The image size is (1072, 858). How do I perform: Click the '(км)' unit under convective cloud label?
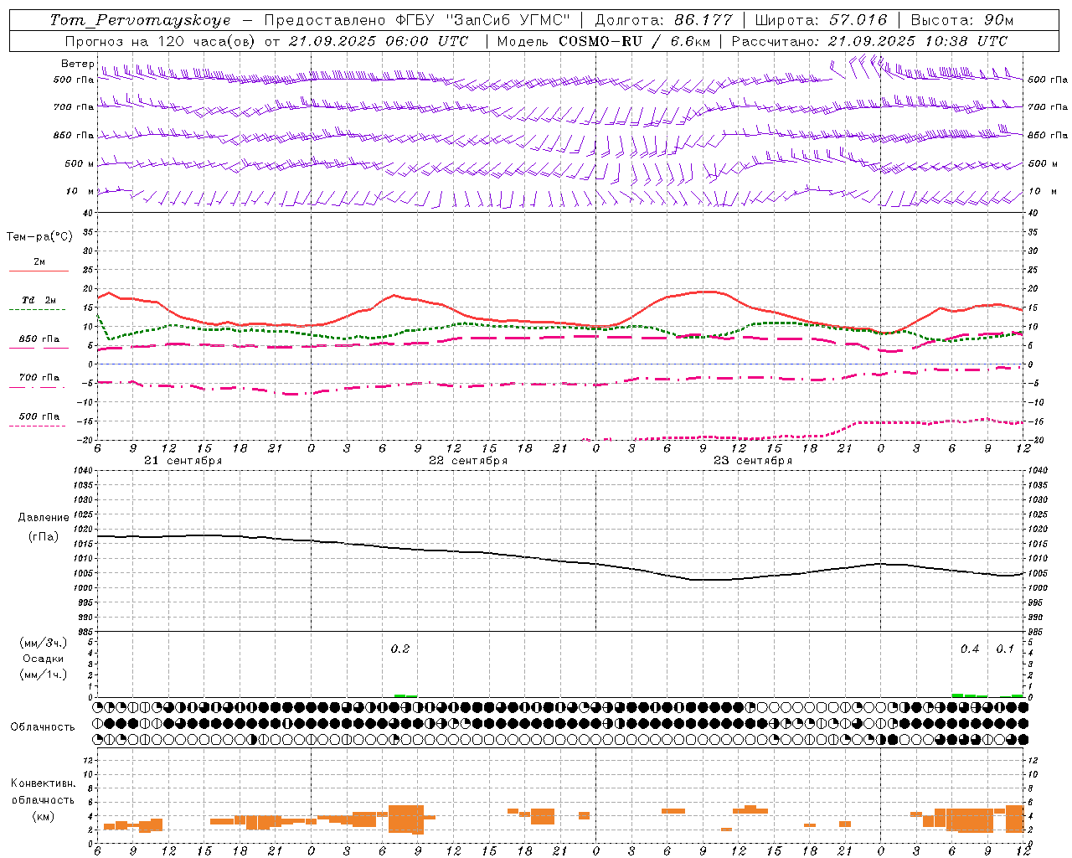(x=44, y=815)
